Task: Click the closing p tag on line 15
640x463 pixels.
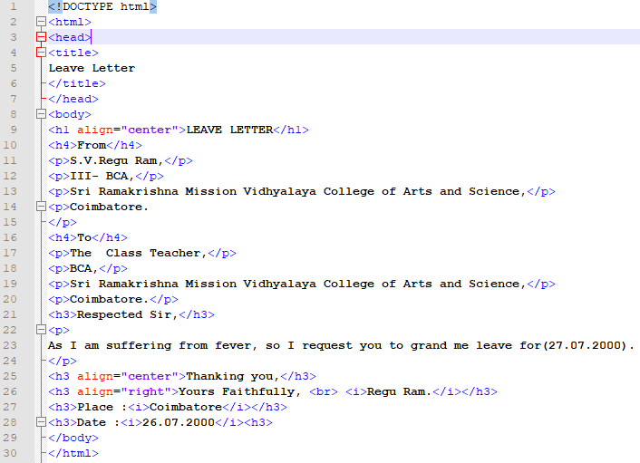Action: [62, 222]
